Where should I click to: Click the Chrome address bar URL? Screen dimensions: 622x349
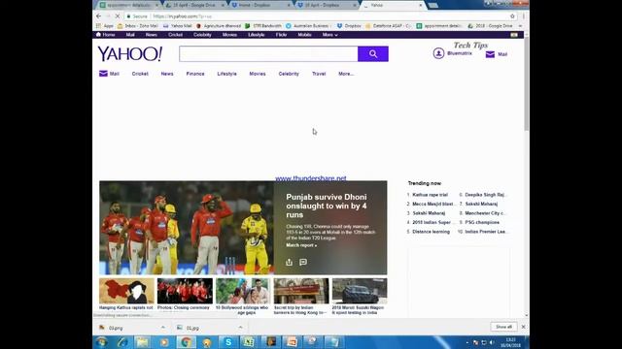[x=183, y=16]
